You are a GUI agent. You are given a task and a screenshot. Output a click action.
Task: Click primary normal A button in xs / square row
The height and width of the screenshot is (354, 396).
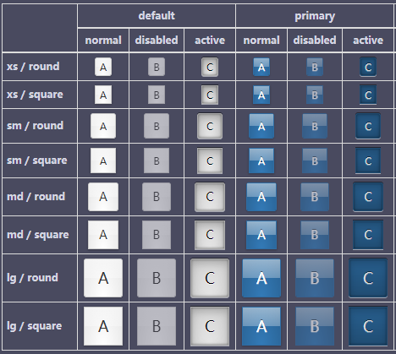261,95
